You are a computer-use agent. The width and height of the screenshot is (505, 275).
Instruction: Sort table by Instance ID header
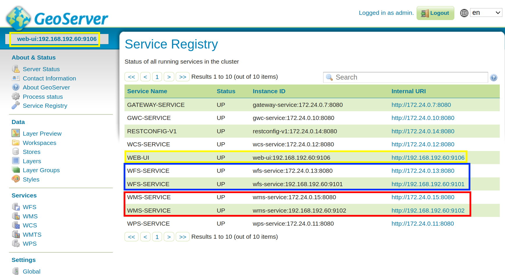point(269,91)
